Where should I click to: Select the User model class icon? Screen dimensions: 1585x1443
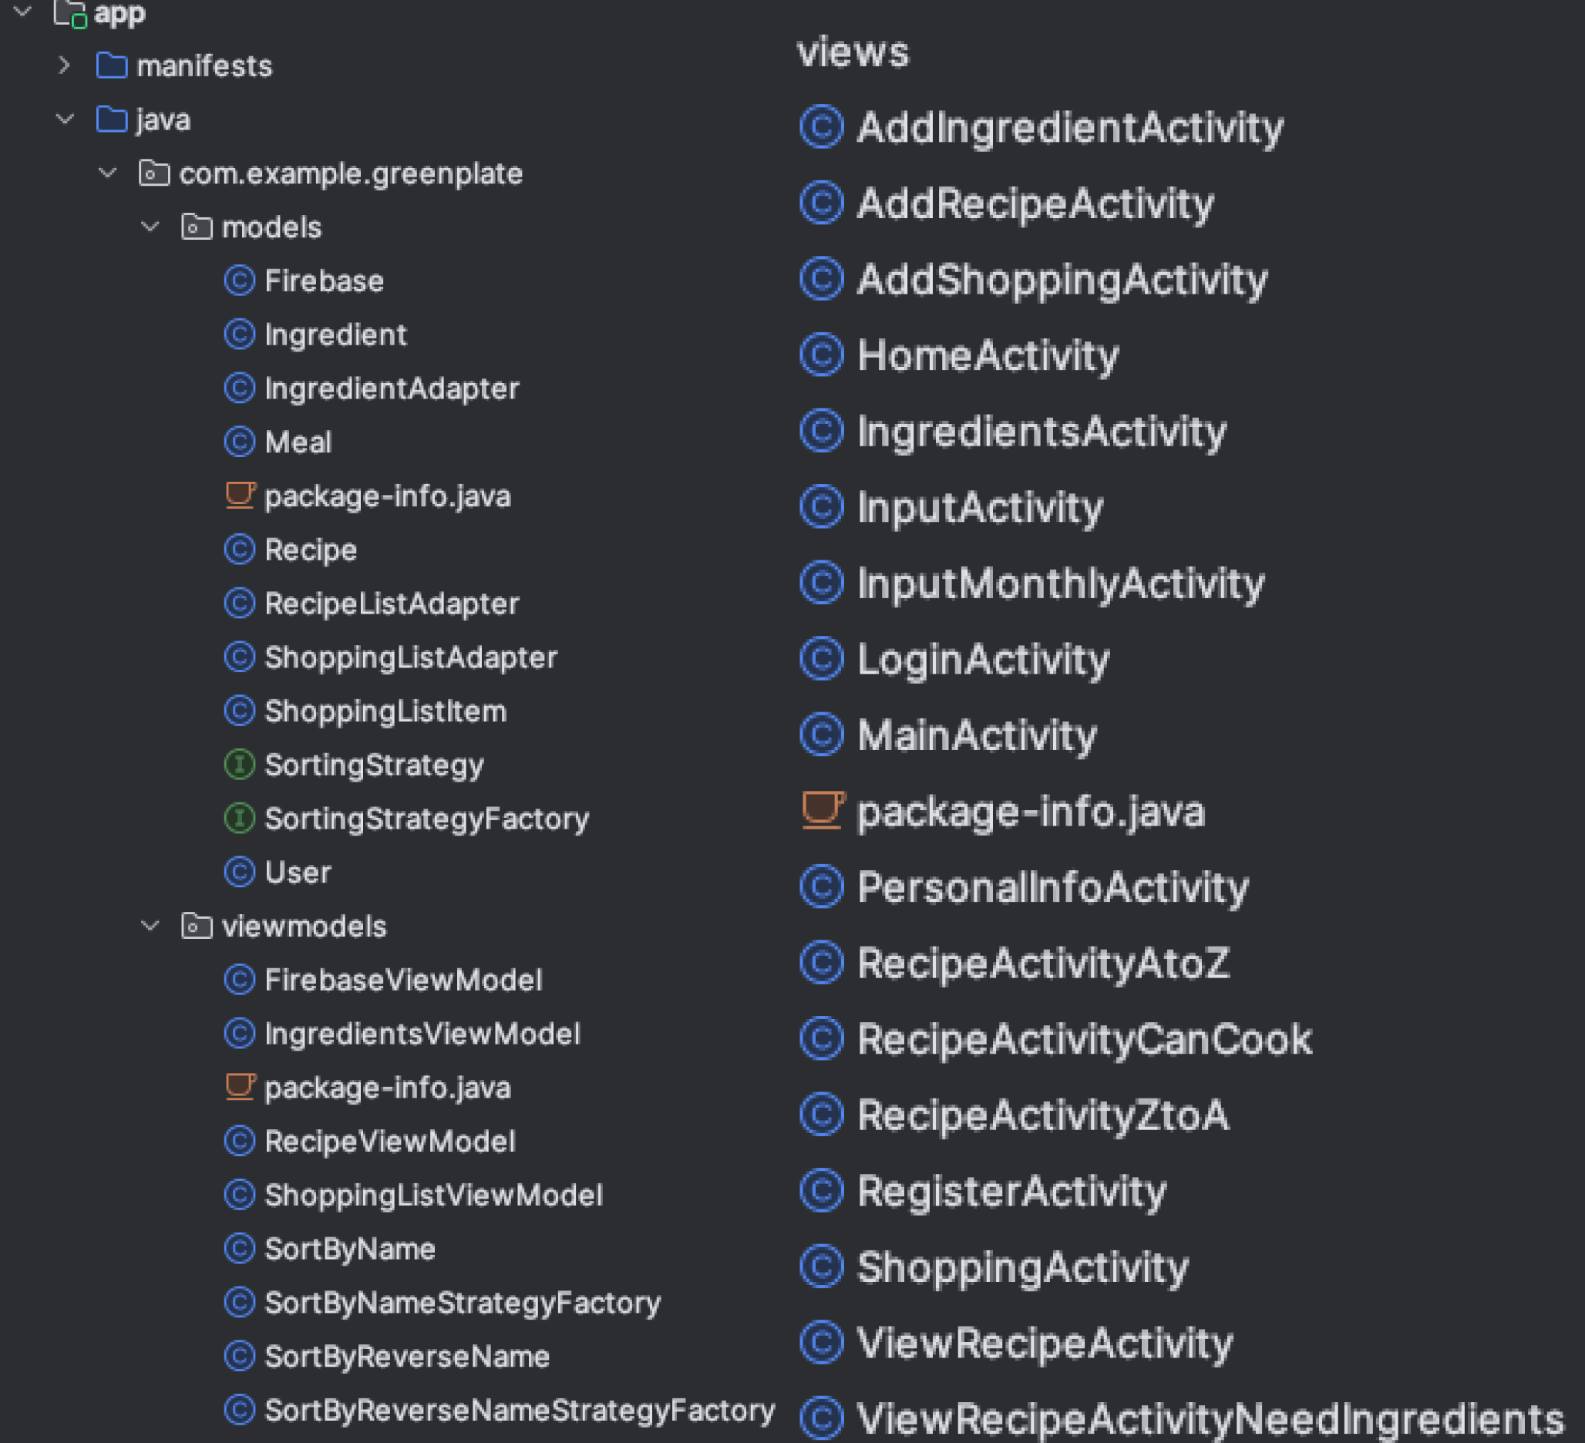pyautogui.click(x=232, y=871)
